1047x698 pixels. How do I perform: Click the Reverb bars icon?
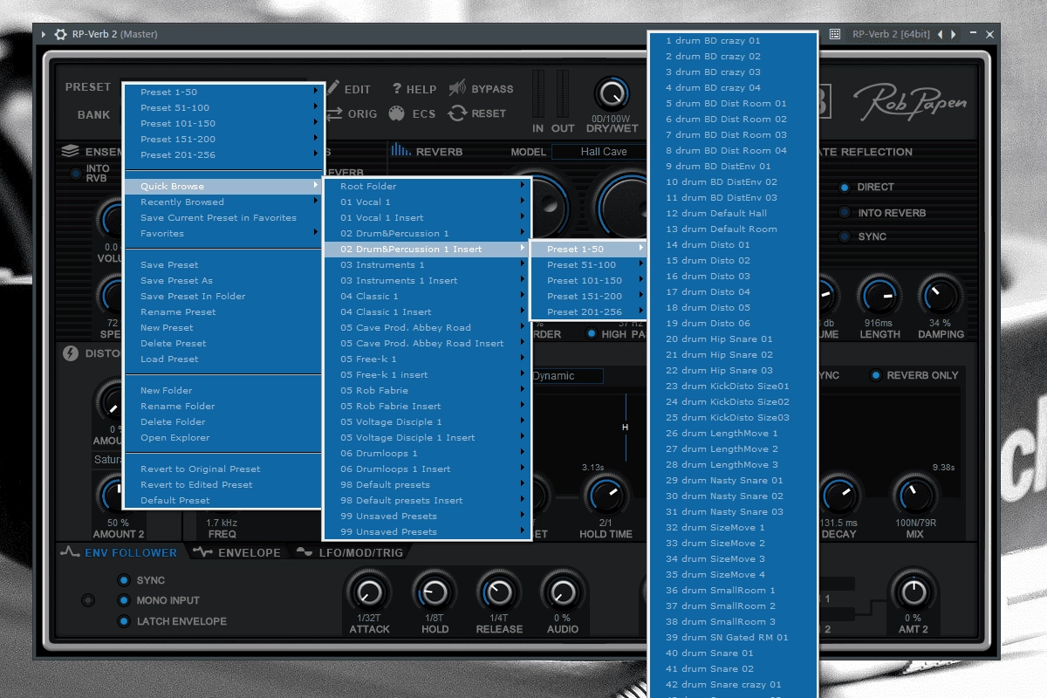tap(400, 150)
